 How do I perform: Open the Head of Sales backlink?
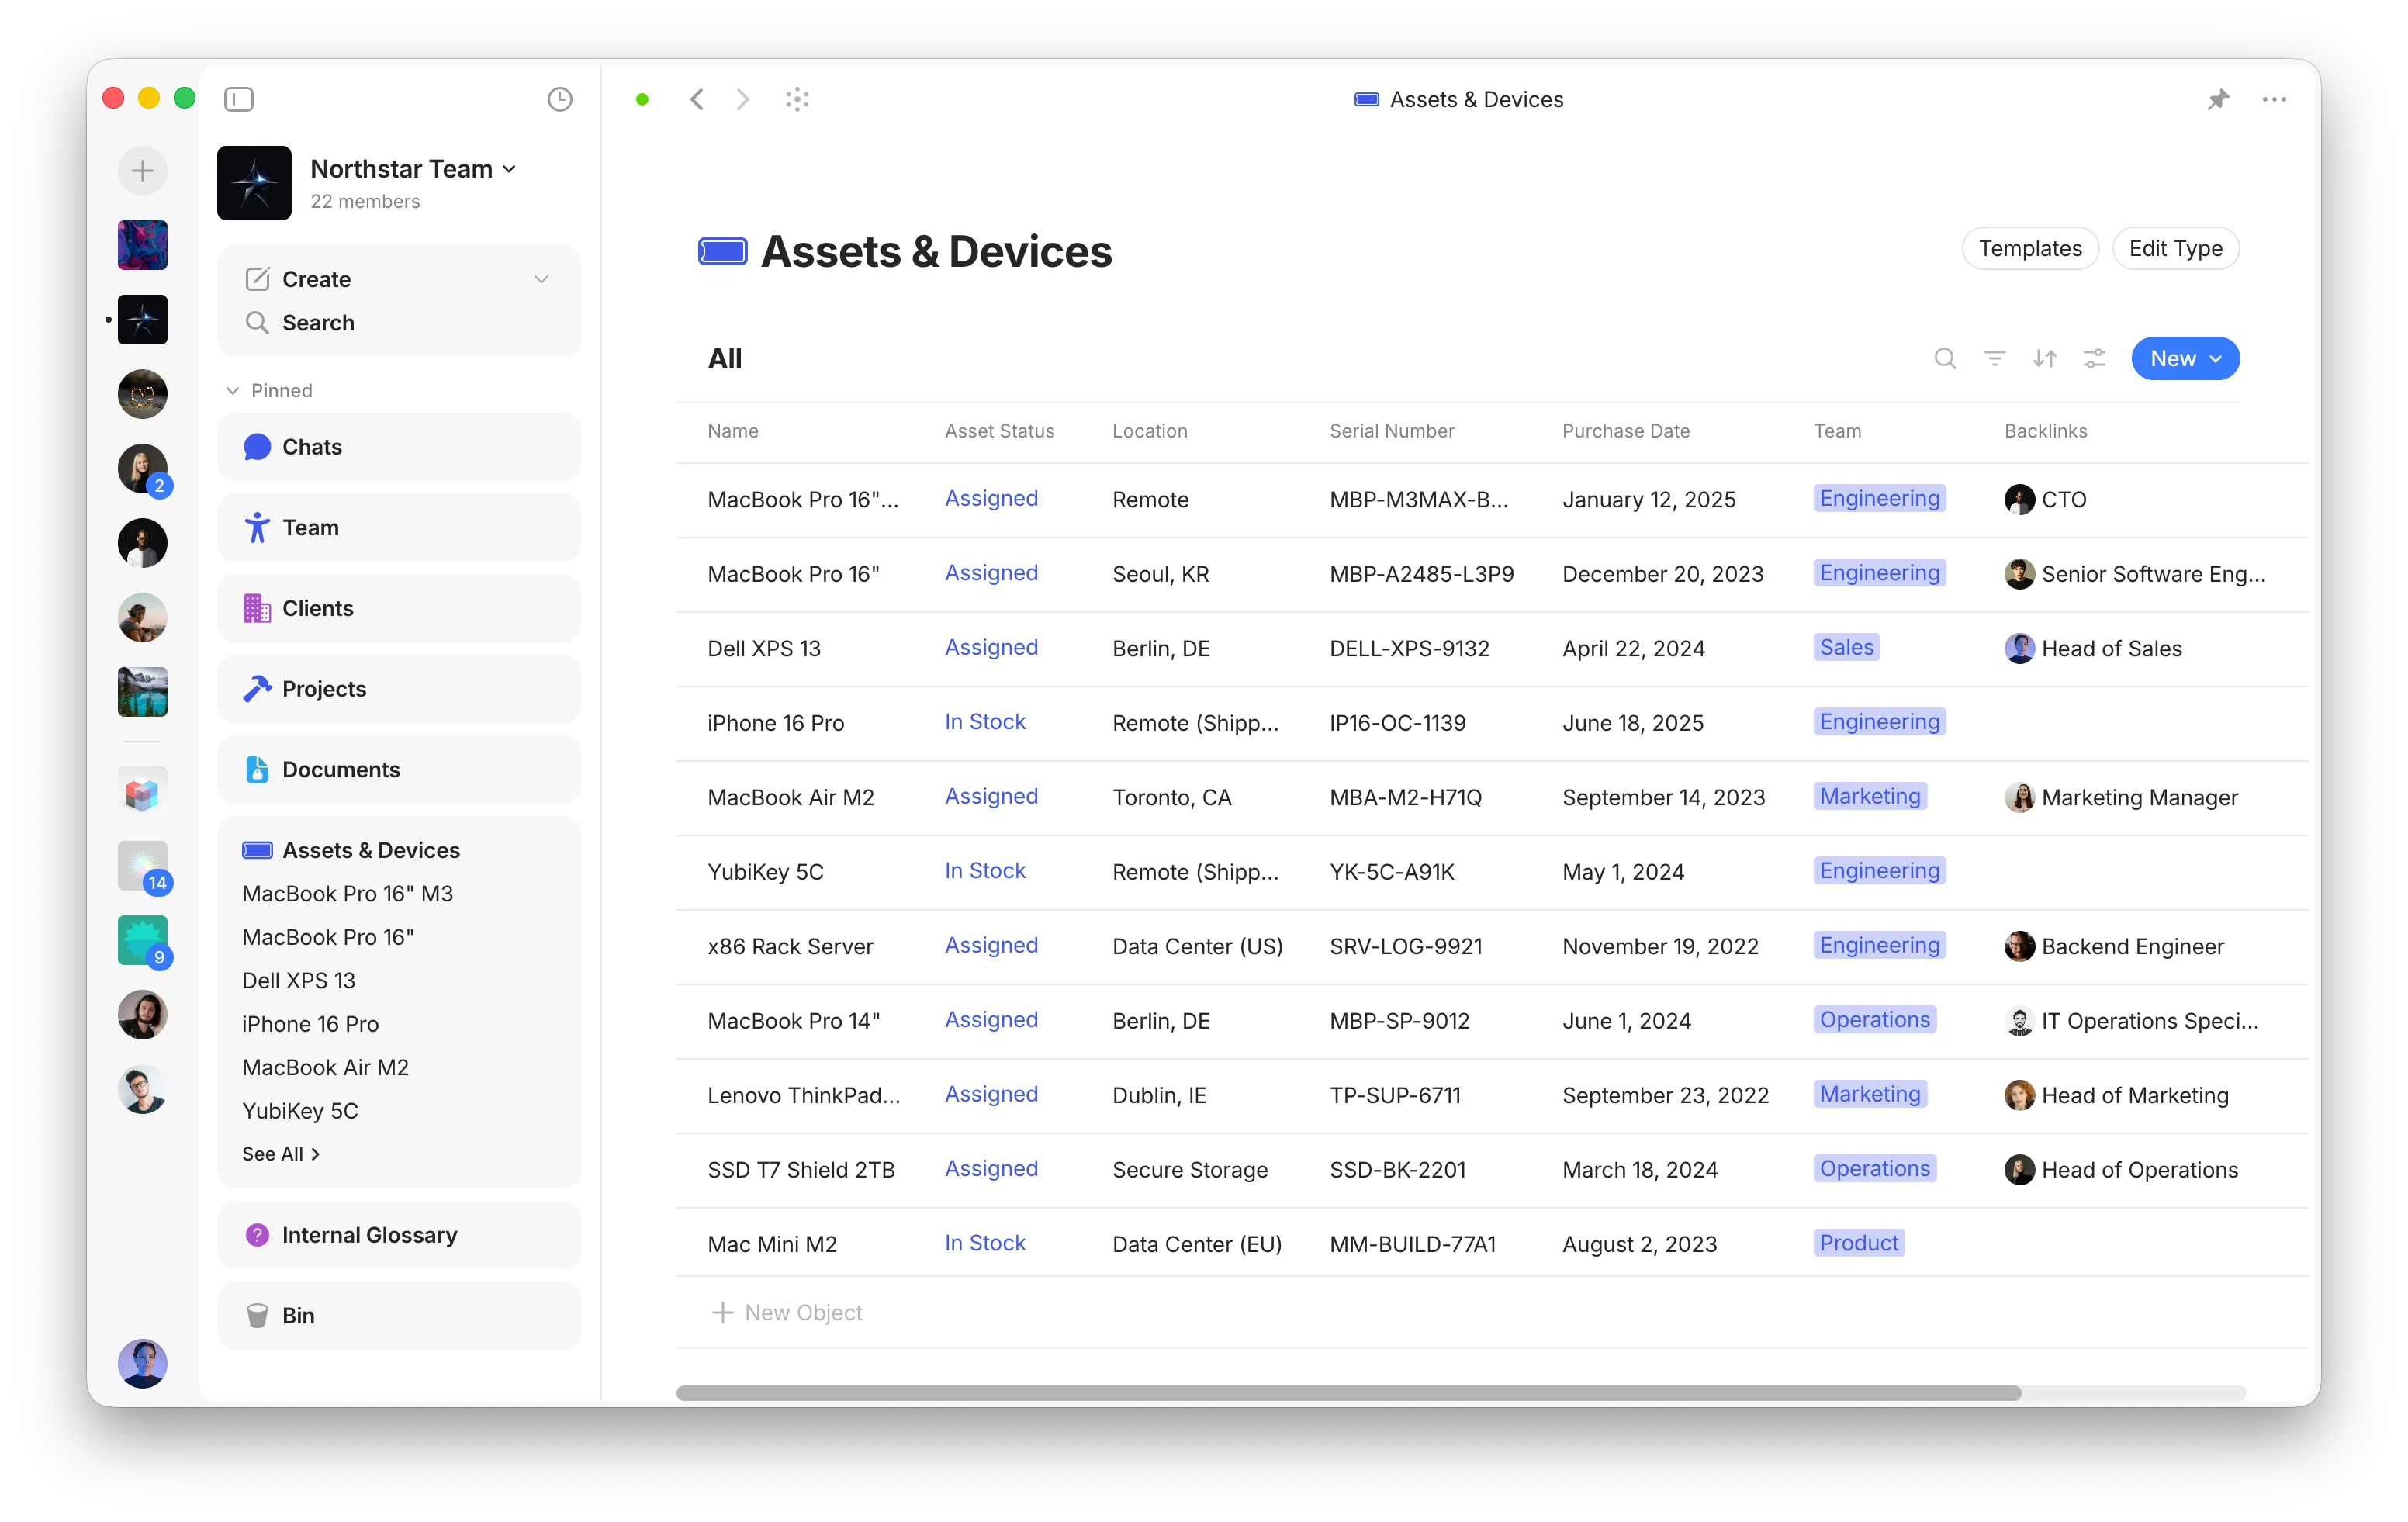coord(2092,648)
